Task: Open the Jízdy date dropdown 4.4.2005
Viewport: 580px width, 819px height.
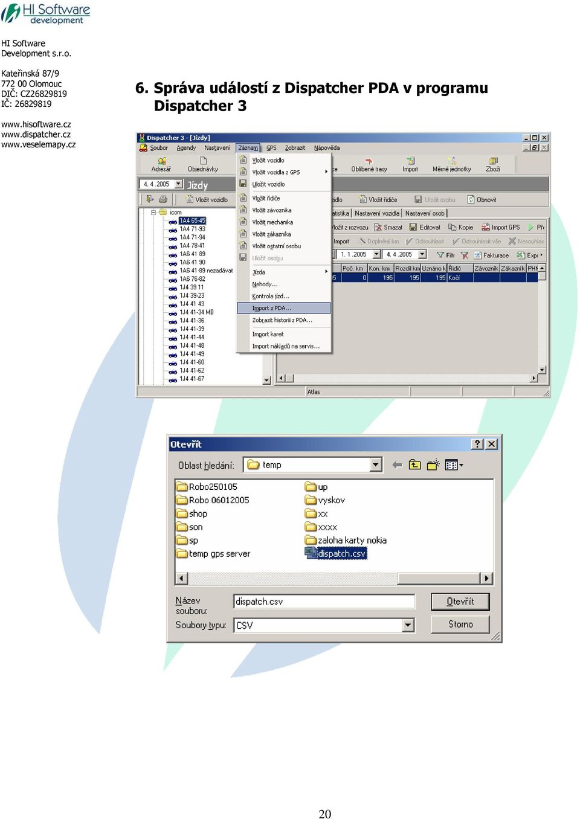Action: (178, 184)
